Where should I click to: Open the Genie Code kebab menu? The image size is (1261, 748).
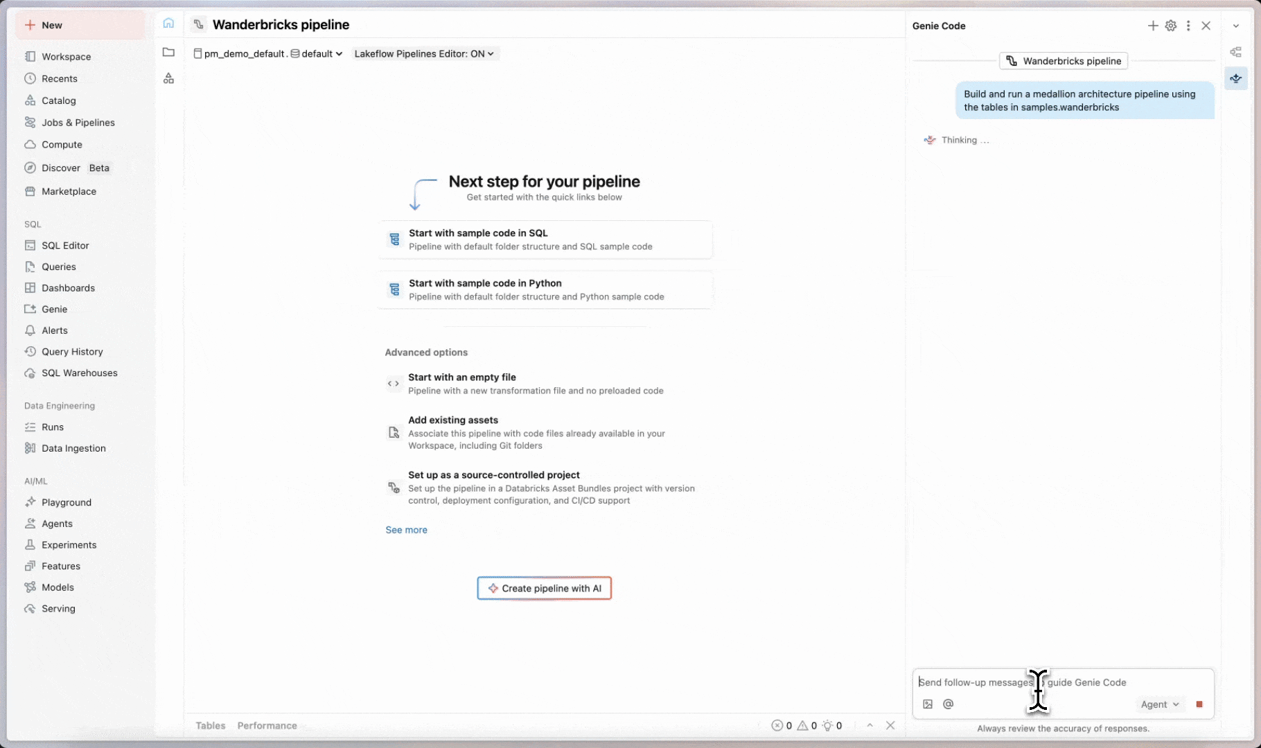pos(1188,26)
